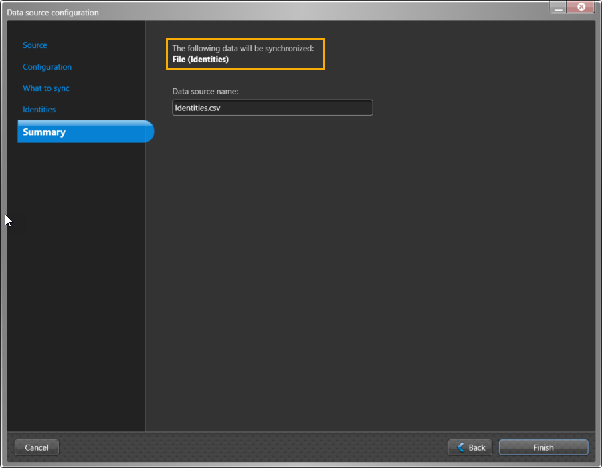Close the Data source configuration window
602x468 pixels.
coord(579,7)
